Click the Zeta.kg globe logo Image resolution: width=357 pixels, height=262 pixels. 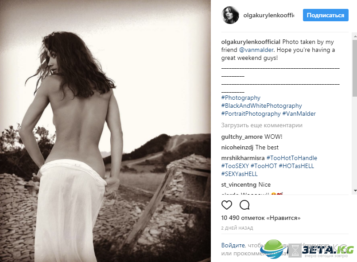tap(276, 249)
